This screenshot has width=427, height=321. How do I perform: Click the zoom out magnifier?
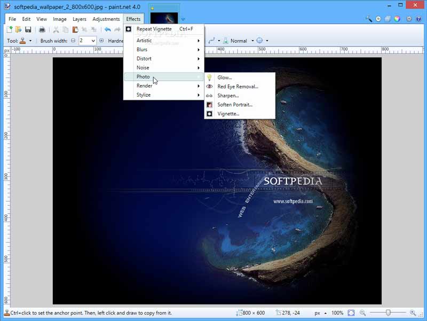(x=362, y=313)
